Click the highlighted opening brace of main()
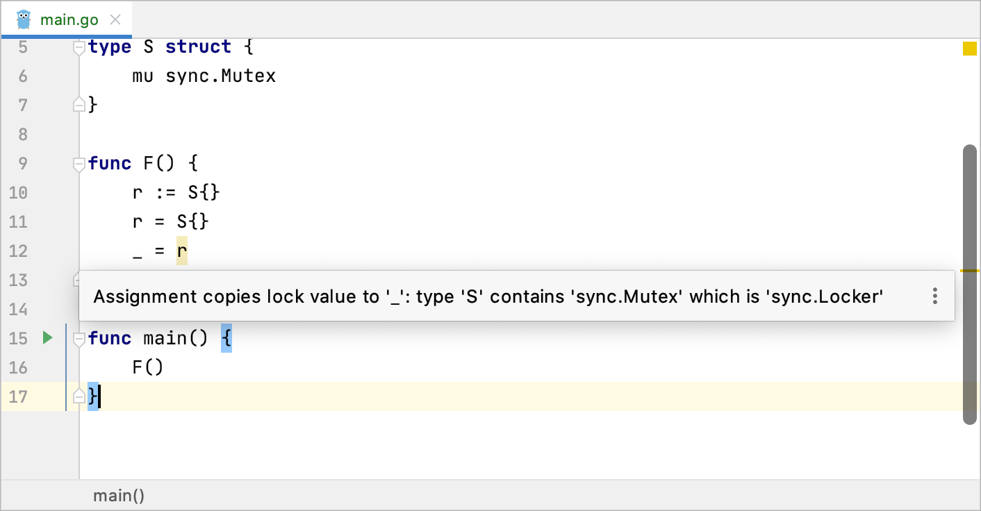The height and width of the screenshot is (511, 981). pyautogui.click(x=226, y=338)
